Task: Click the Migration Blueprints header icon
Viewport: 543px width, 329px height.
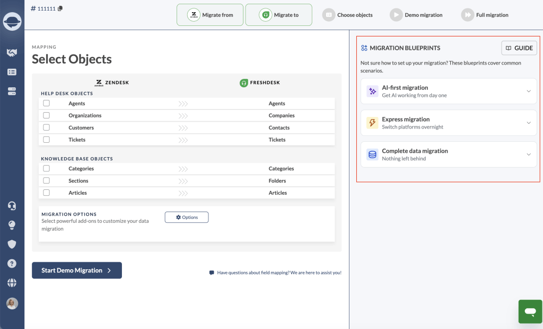Action: [364, 48]
